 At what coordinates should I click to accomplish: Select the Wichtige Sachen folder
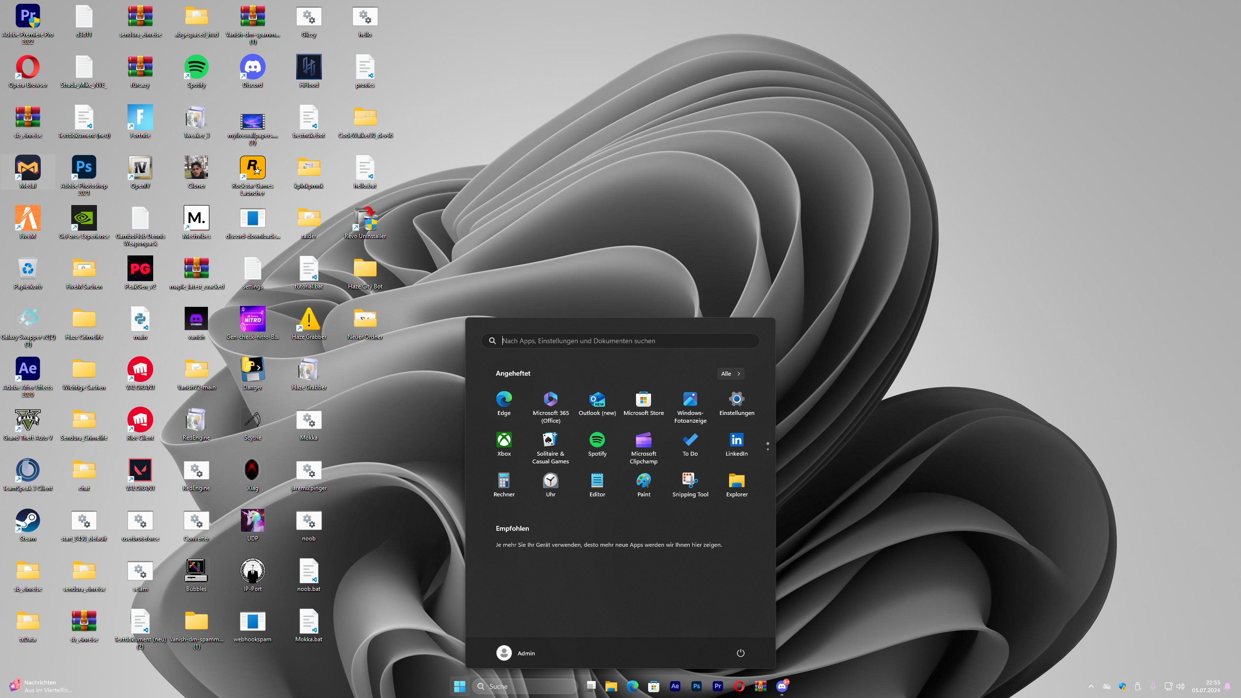coord(84,374)
